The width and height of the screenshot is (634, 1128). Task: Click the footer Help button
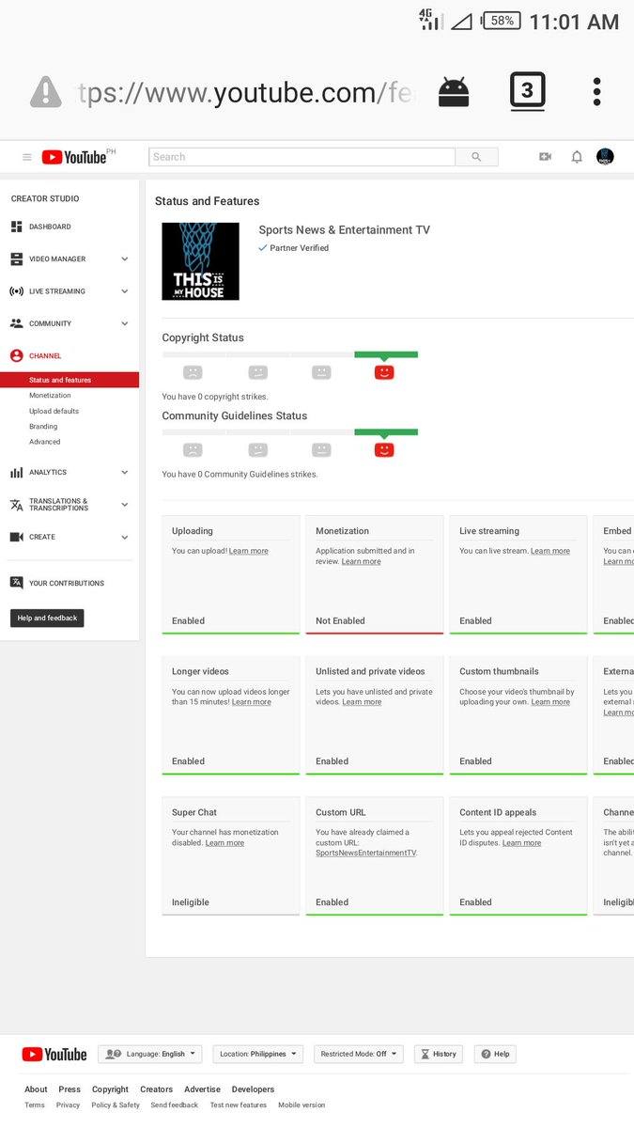click(495, 1054)
